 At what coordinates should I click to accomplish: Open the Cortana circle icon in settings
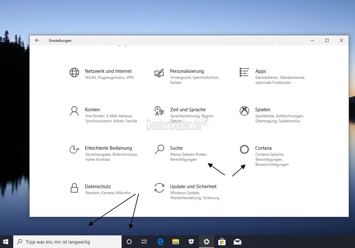point(244,149)
